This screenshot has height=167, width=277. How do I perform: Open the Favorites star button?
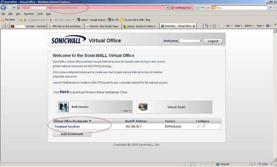(x=8, y=20)
